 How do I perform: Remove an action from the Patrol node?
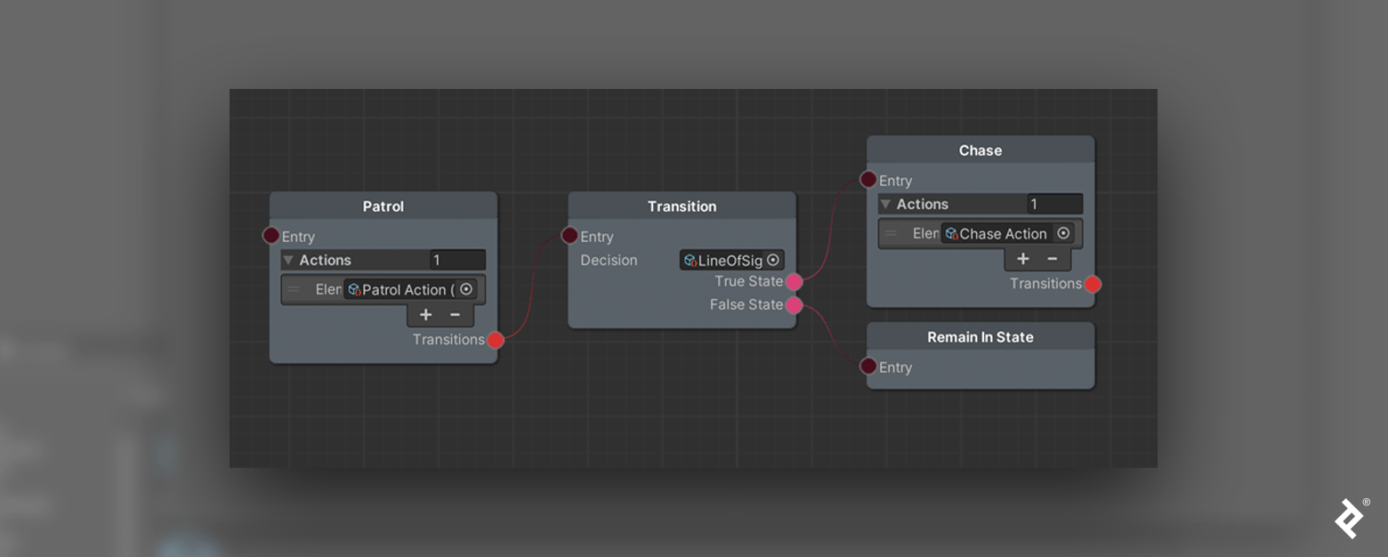[x=455, y=314]
